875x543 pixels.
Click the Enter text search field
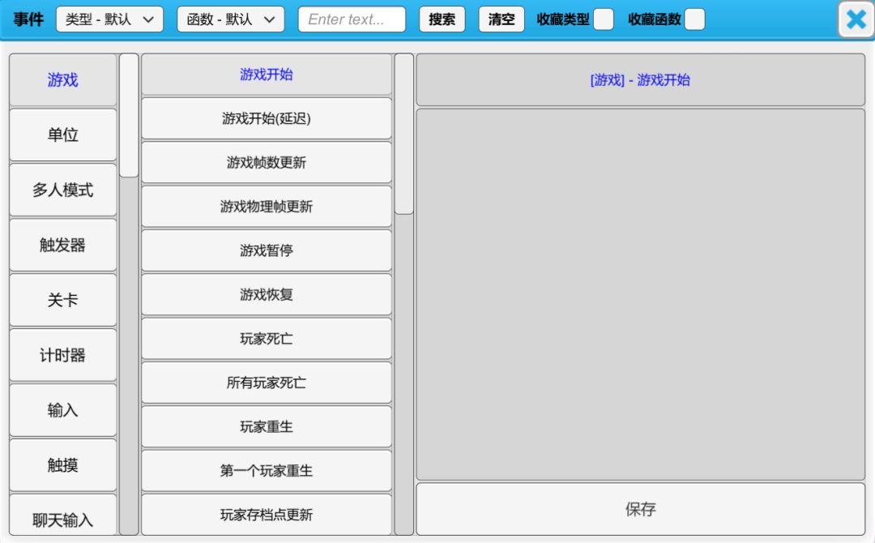(x=352, y=19)
